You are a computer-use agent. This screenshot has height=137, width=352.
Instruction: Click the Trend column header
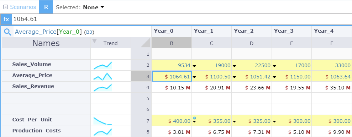pyautogui.click(x=110, y=43)
